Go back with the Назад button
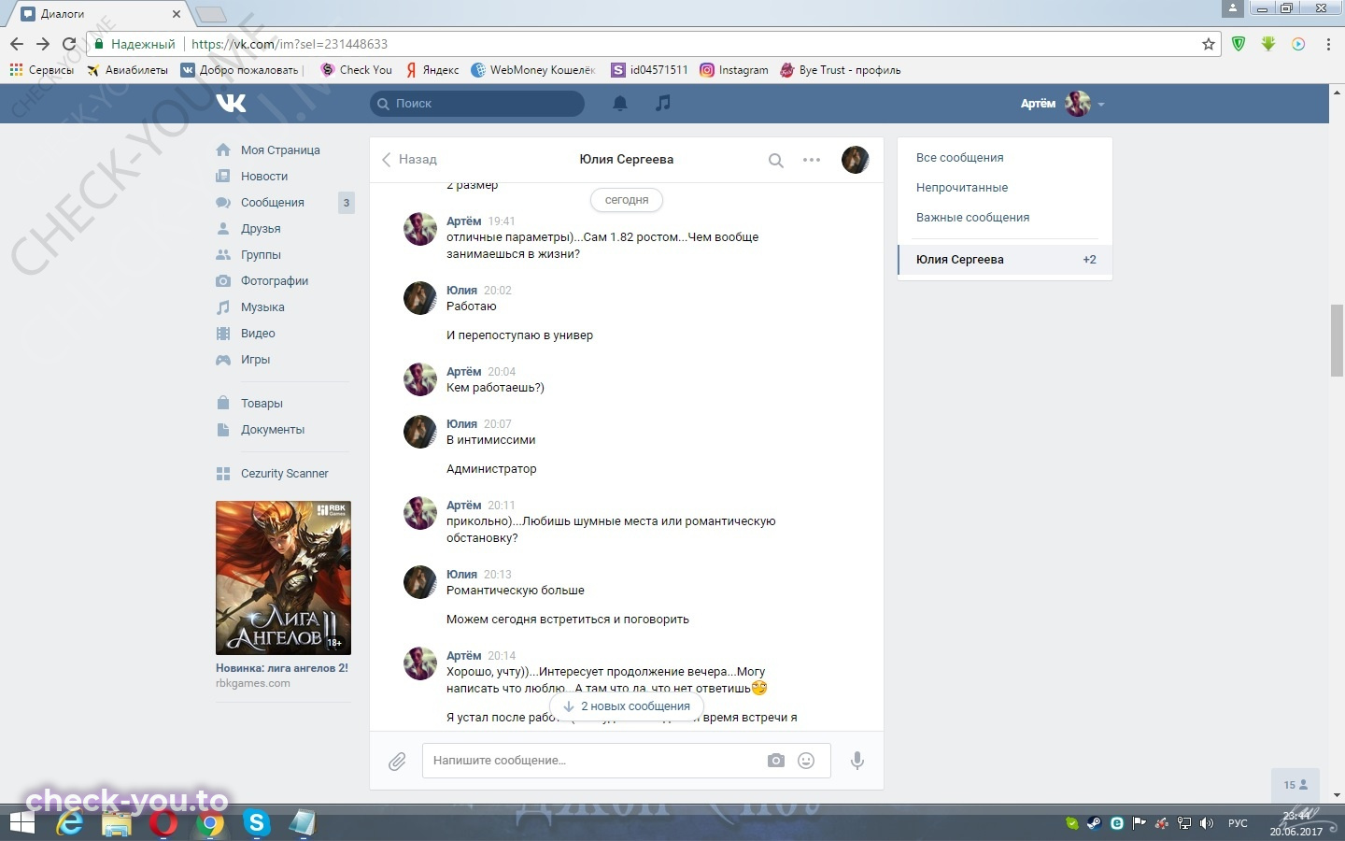The height and width of the screenshot is (841, 1345). point(409,160)
